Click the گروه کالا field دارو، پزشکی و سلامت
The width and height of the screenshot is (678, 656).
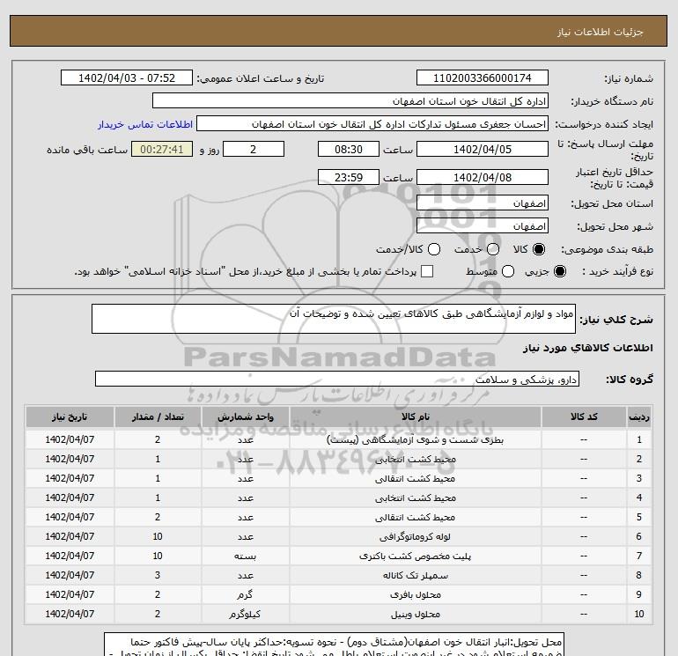click(x=337, y=379)
